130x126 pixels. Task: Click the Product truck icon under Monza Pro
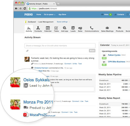point(26,107)
